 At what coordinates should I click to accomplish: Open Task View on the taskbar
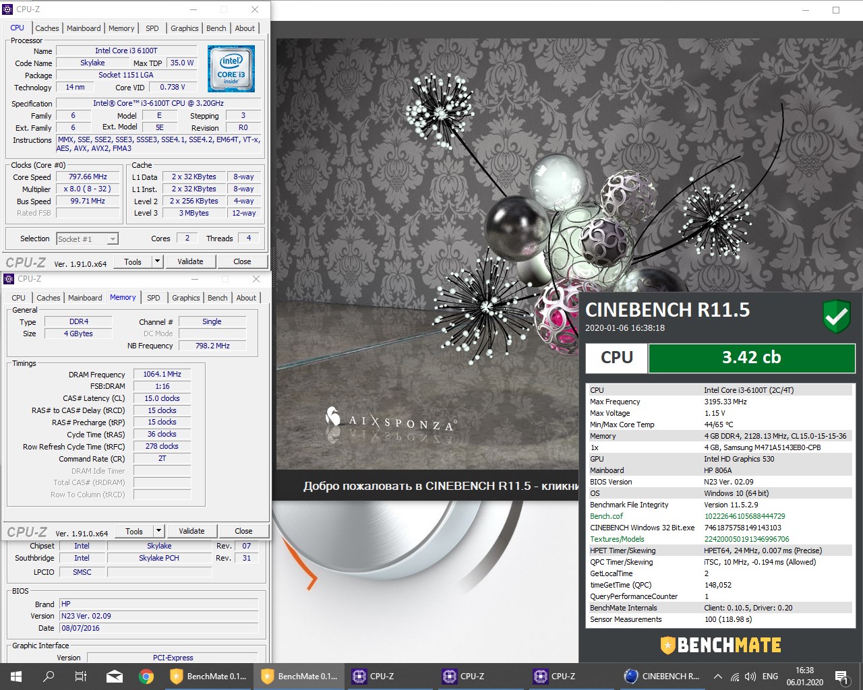[81, 676]
